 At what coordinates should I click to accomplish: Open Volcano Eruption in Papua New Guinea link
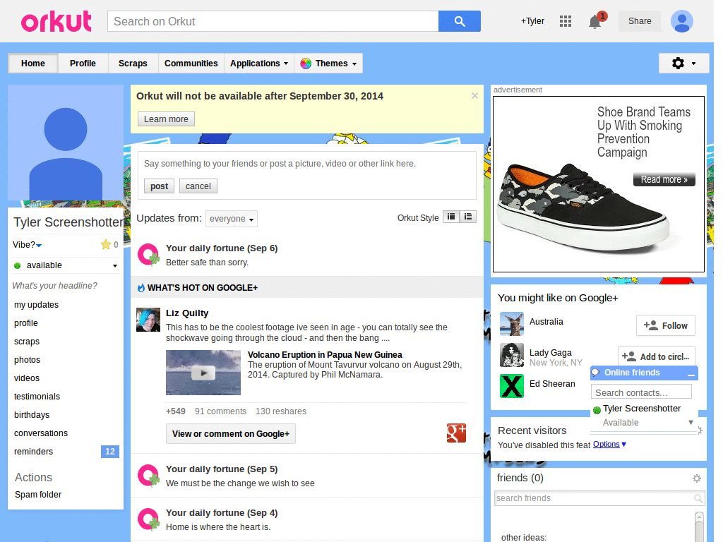click(x=325, y=355)
